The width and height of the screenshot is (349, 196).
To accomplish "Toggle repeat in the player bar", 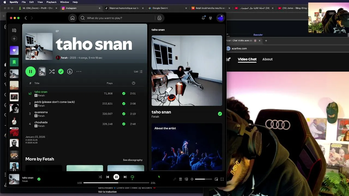I will tap(132, 177).
